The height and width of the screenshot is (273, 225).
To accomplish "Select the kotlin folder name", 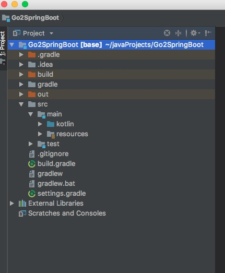I will pyautogui.click(x=65, y=124).
